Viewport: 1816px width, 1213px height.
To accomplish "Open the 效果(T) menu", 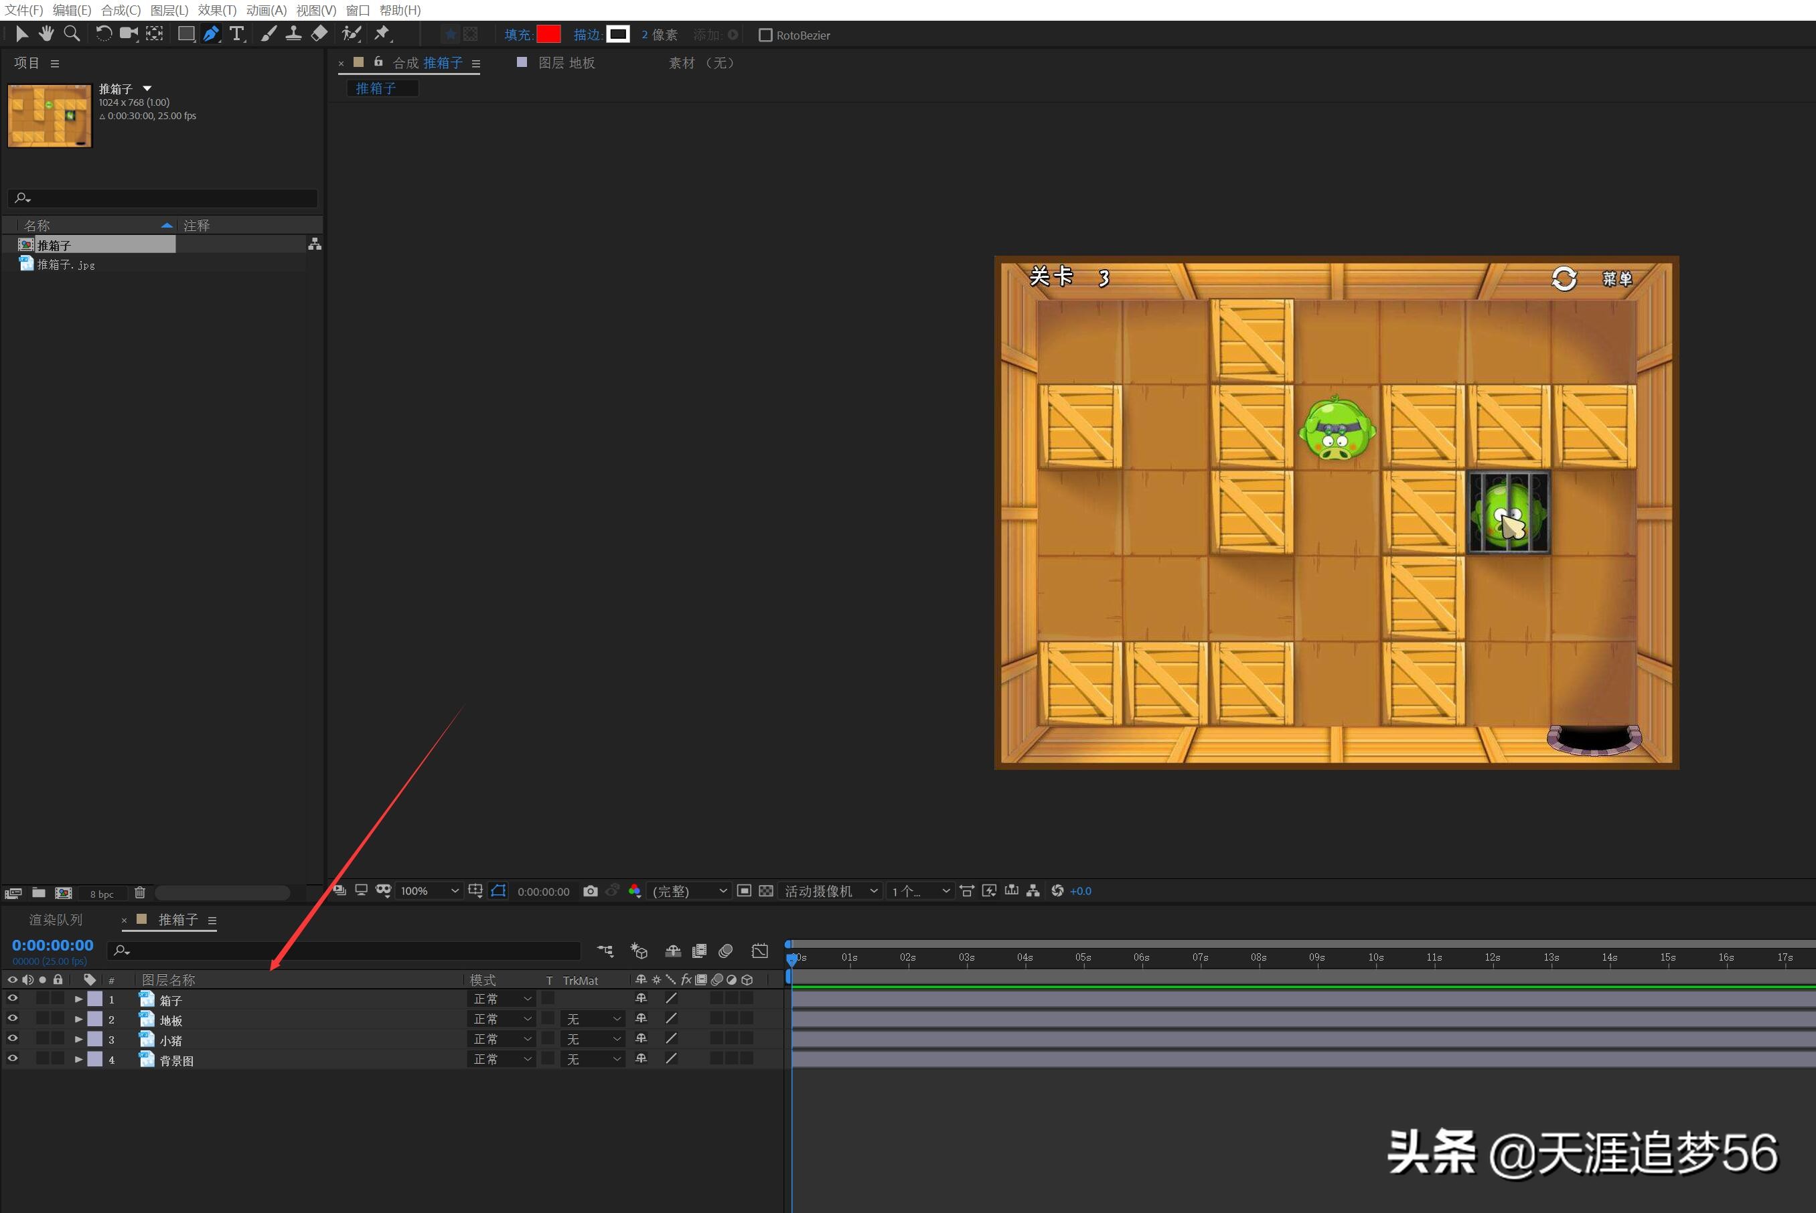I will [x=217, y=10].
